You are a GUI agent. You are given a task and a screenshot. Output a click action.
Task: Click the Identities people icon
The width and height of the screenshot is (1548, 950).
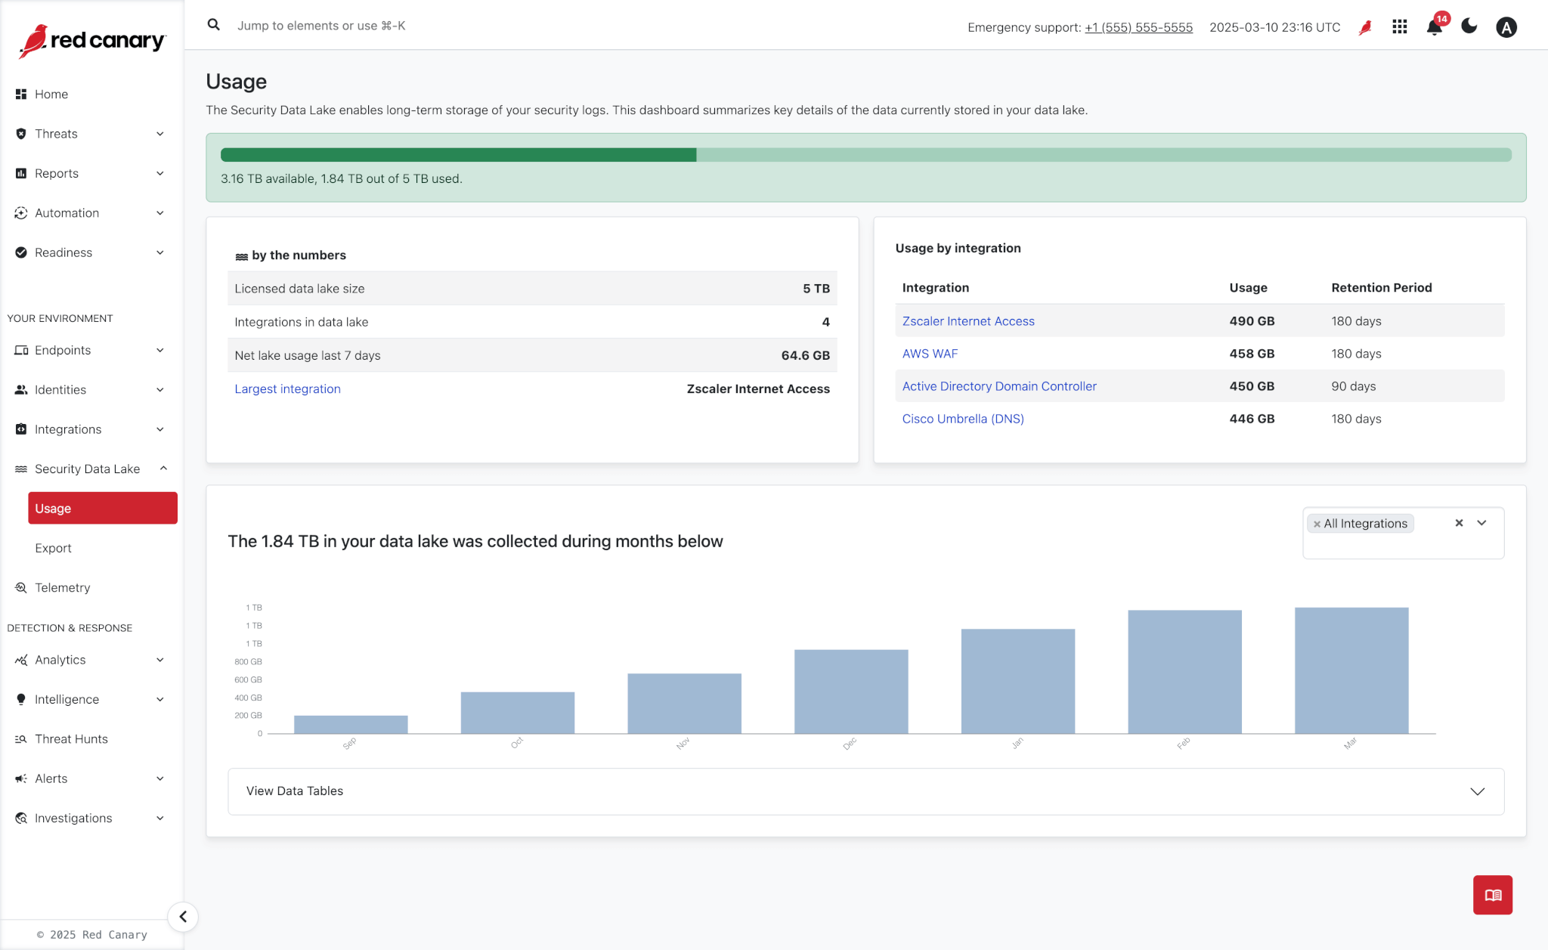click(21, 390)
